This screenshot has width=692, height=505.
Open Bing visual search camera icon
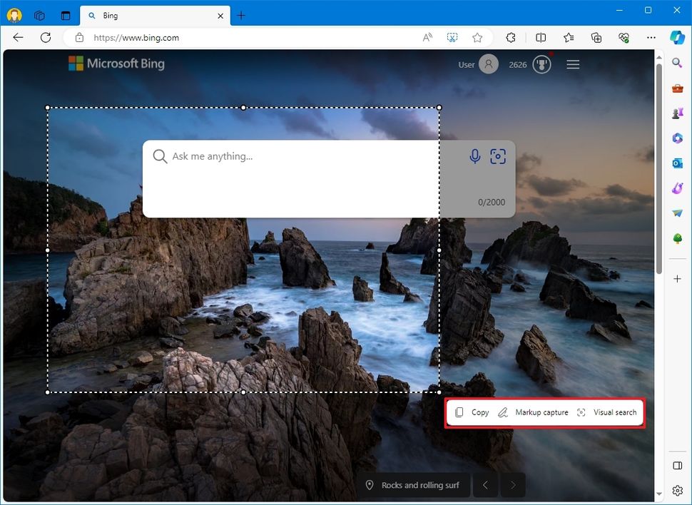point(497,156)
